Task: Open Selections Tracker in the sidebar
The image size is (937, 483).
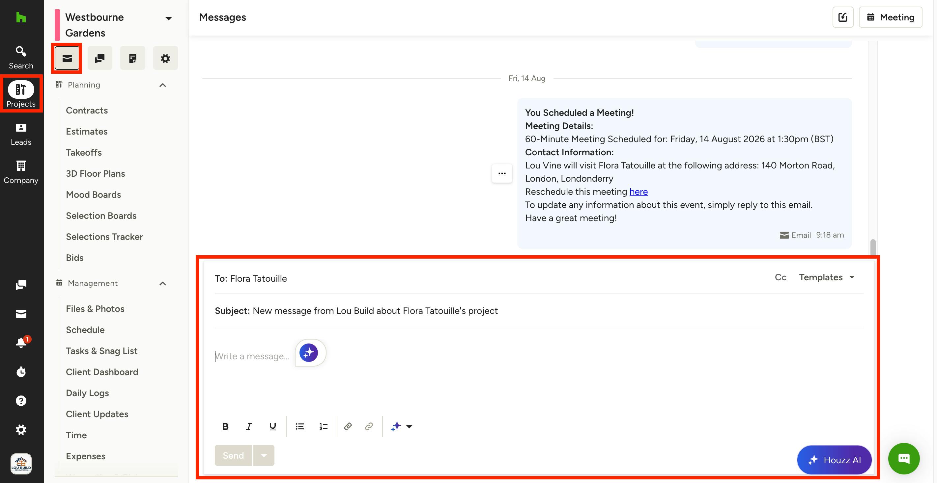Action: [104, 237]
